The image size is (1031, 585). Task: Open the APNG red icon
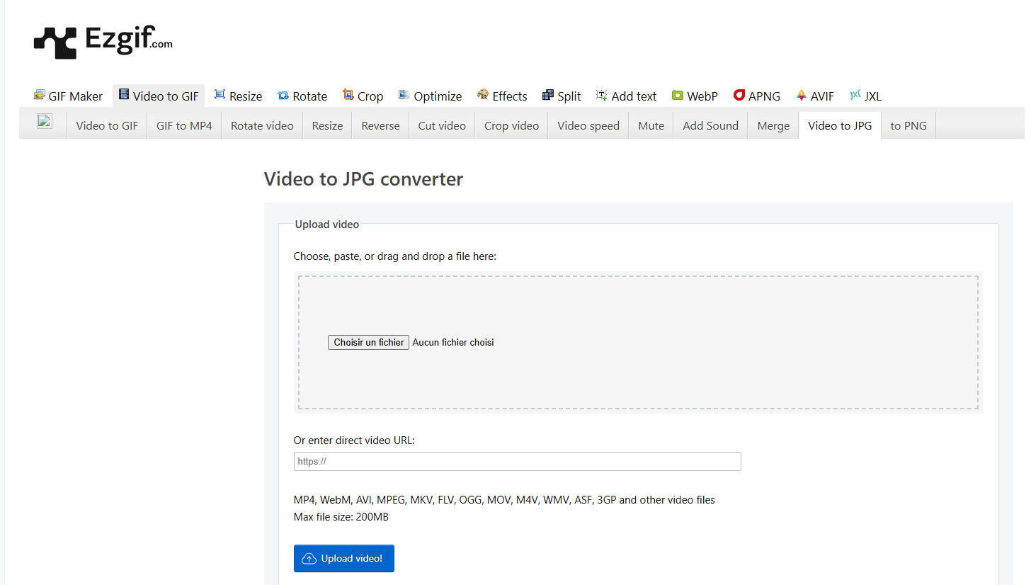pos(739,95)
